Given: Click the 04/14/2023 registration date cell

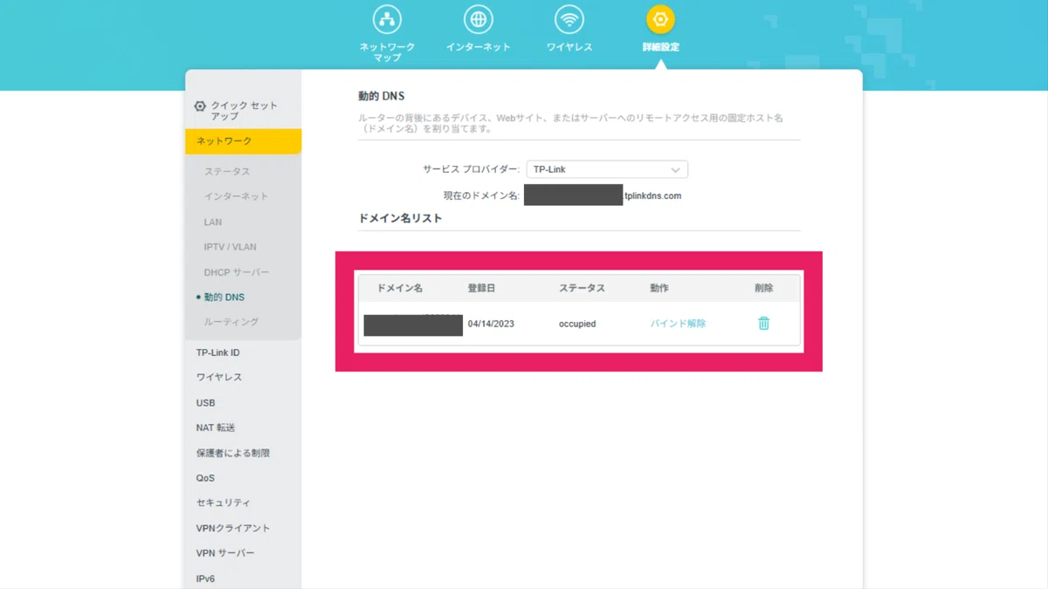Looking at the screenshot, I should [491, 324].
